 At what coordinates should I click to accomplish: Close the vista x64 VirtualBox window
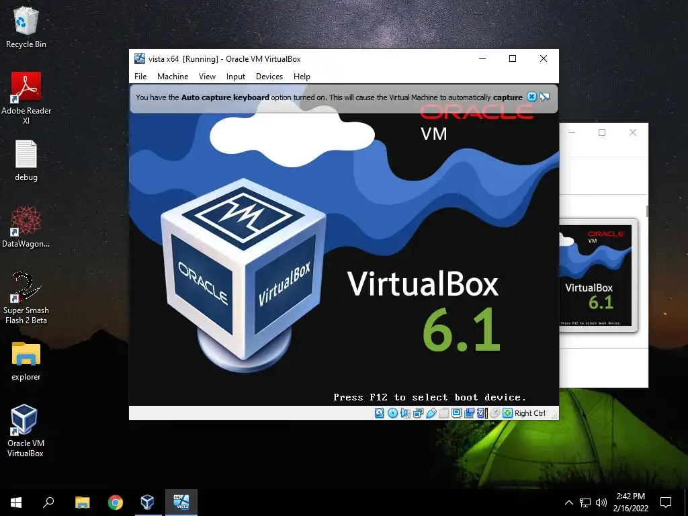pos(543,58)
